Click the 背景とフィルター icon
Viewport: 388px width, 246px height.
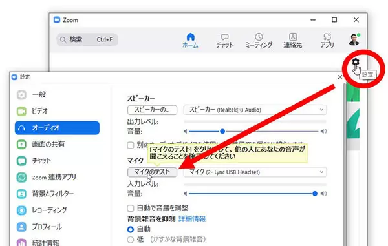(x=21, y=194)
